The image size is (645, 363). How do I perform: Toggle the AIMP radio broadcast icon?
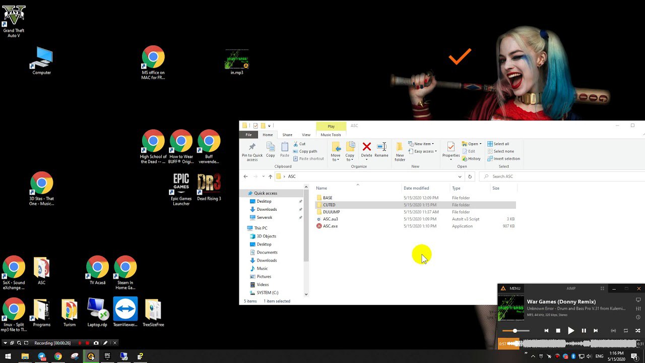coord(613,331)
